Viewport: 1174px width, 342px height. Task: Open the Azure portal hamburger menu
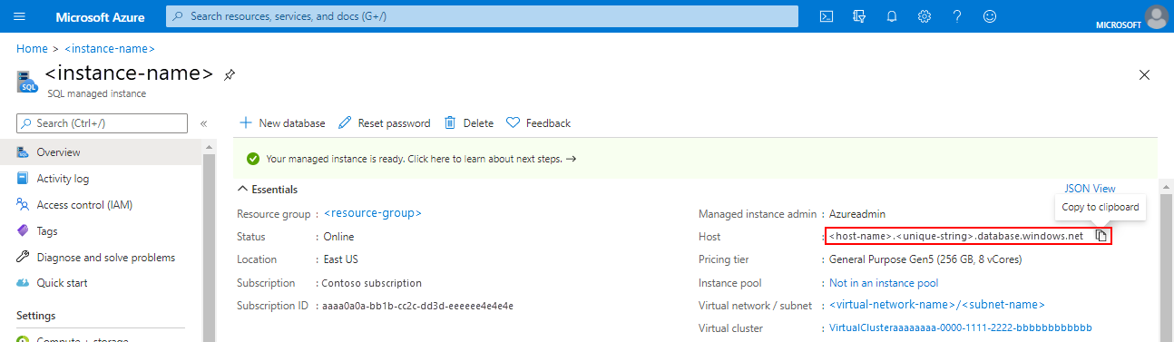click(x=20, y=16)
